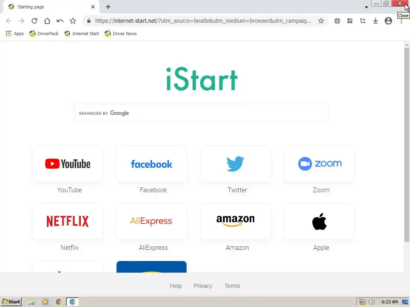Open a new tab with plus button
This screenshot has height=307, width=410.
(x=108, y=7)
